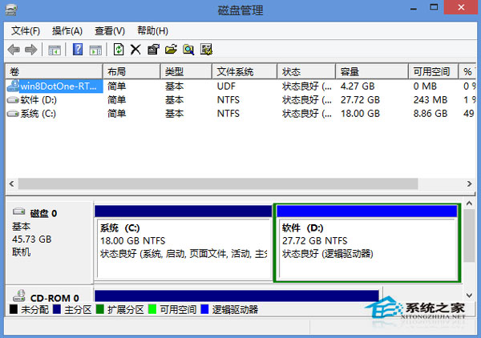
Task: Click the 可用空间 light green legend swatch
Action: [x=152, y=309]
